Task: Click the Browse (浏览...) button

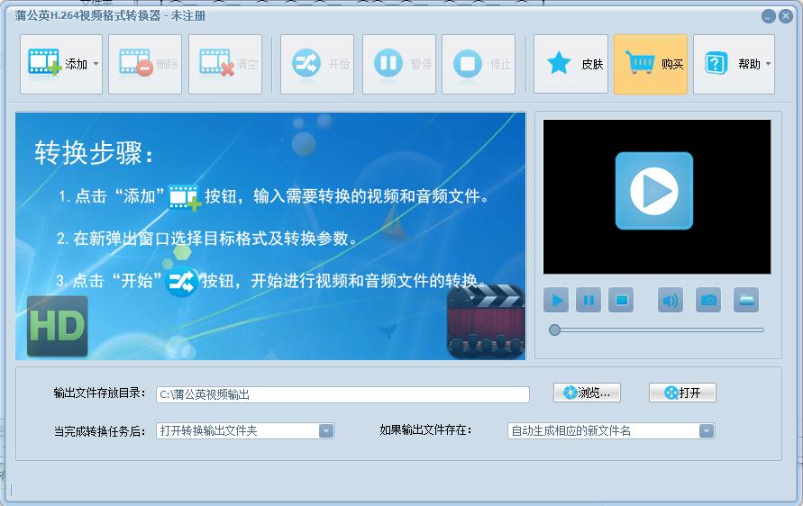Action: (588, 393)
